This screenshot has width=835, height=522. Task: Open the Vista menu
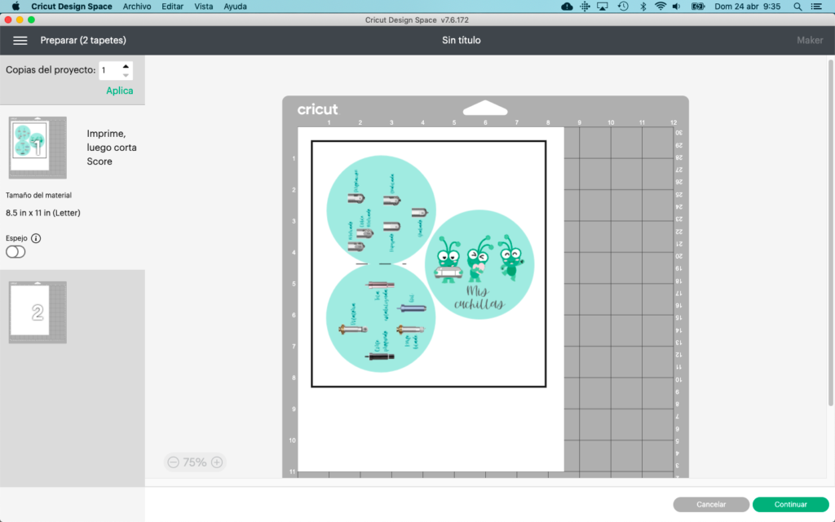[203, 7]
